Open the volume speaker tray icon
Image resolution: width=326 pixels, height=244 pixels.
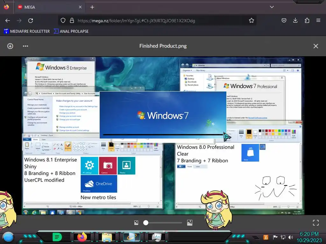(x=290, y=237)
